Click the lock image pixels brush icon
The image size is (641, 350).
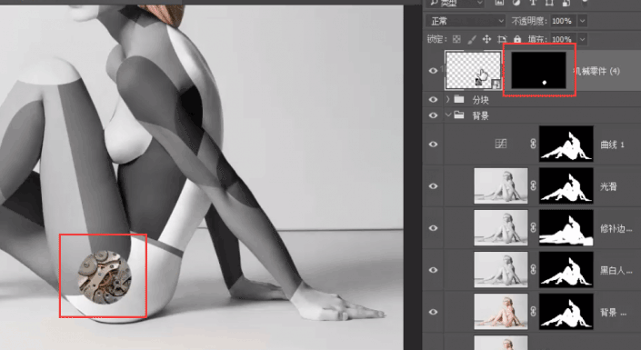click(471, 39)
